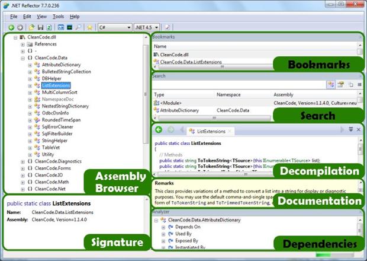This screenshot has height=261, width=367.
Task: Open the Assembly list toolbar icon
Action: click(61, 27)
